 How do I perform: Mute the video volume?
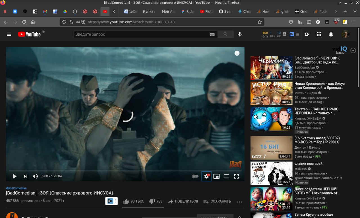coord(35,176)
